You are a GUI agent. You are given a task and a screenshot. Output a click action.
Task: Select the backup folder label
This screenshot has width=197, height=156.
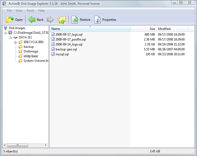pos(29,47)
